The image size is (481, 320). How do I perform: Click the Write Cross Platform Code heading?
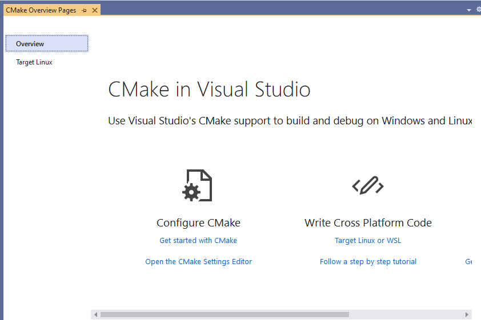tap(368, 222)
